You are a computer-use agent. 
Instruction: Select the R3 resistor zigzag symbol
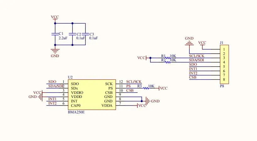click(146, 88)
